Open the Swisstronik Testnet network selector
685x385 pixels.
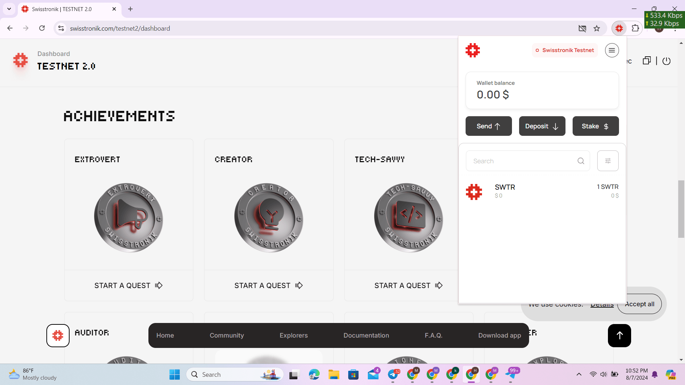click(x=564, y=50)
